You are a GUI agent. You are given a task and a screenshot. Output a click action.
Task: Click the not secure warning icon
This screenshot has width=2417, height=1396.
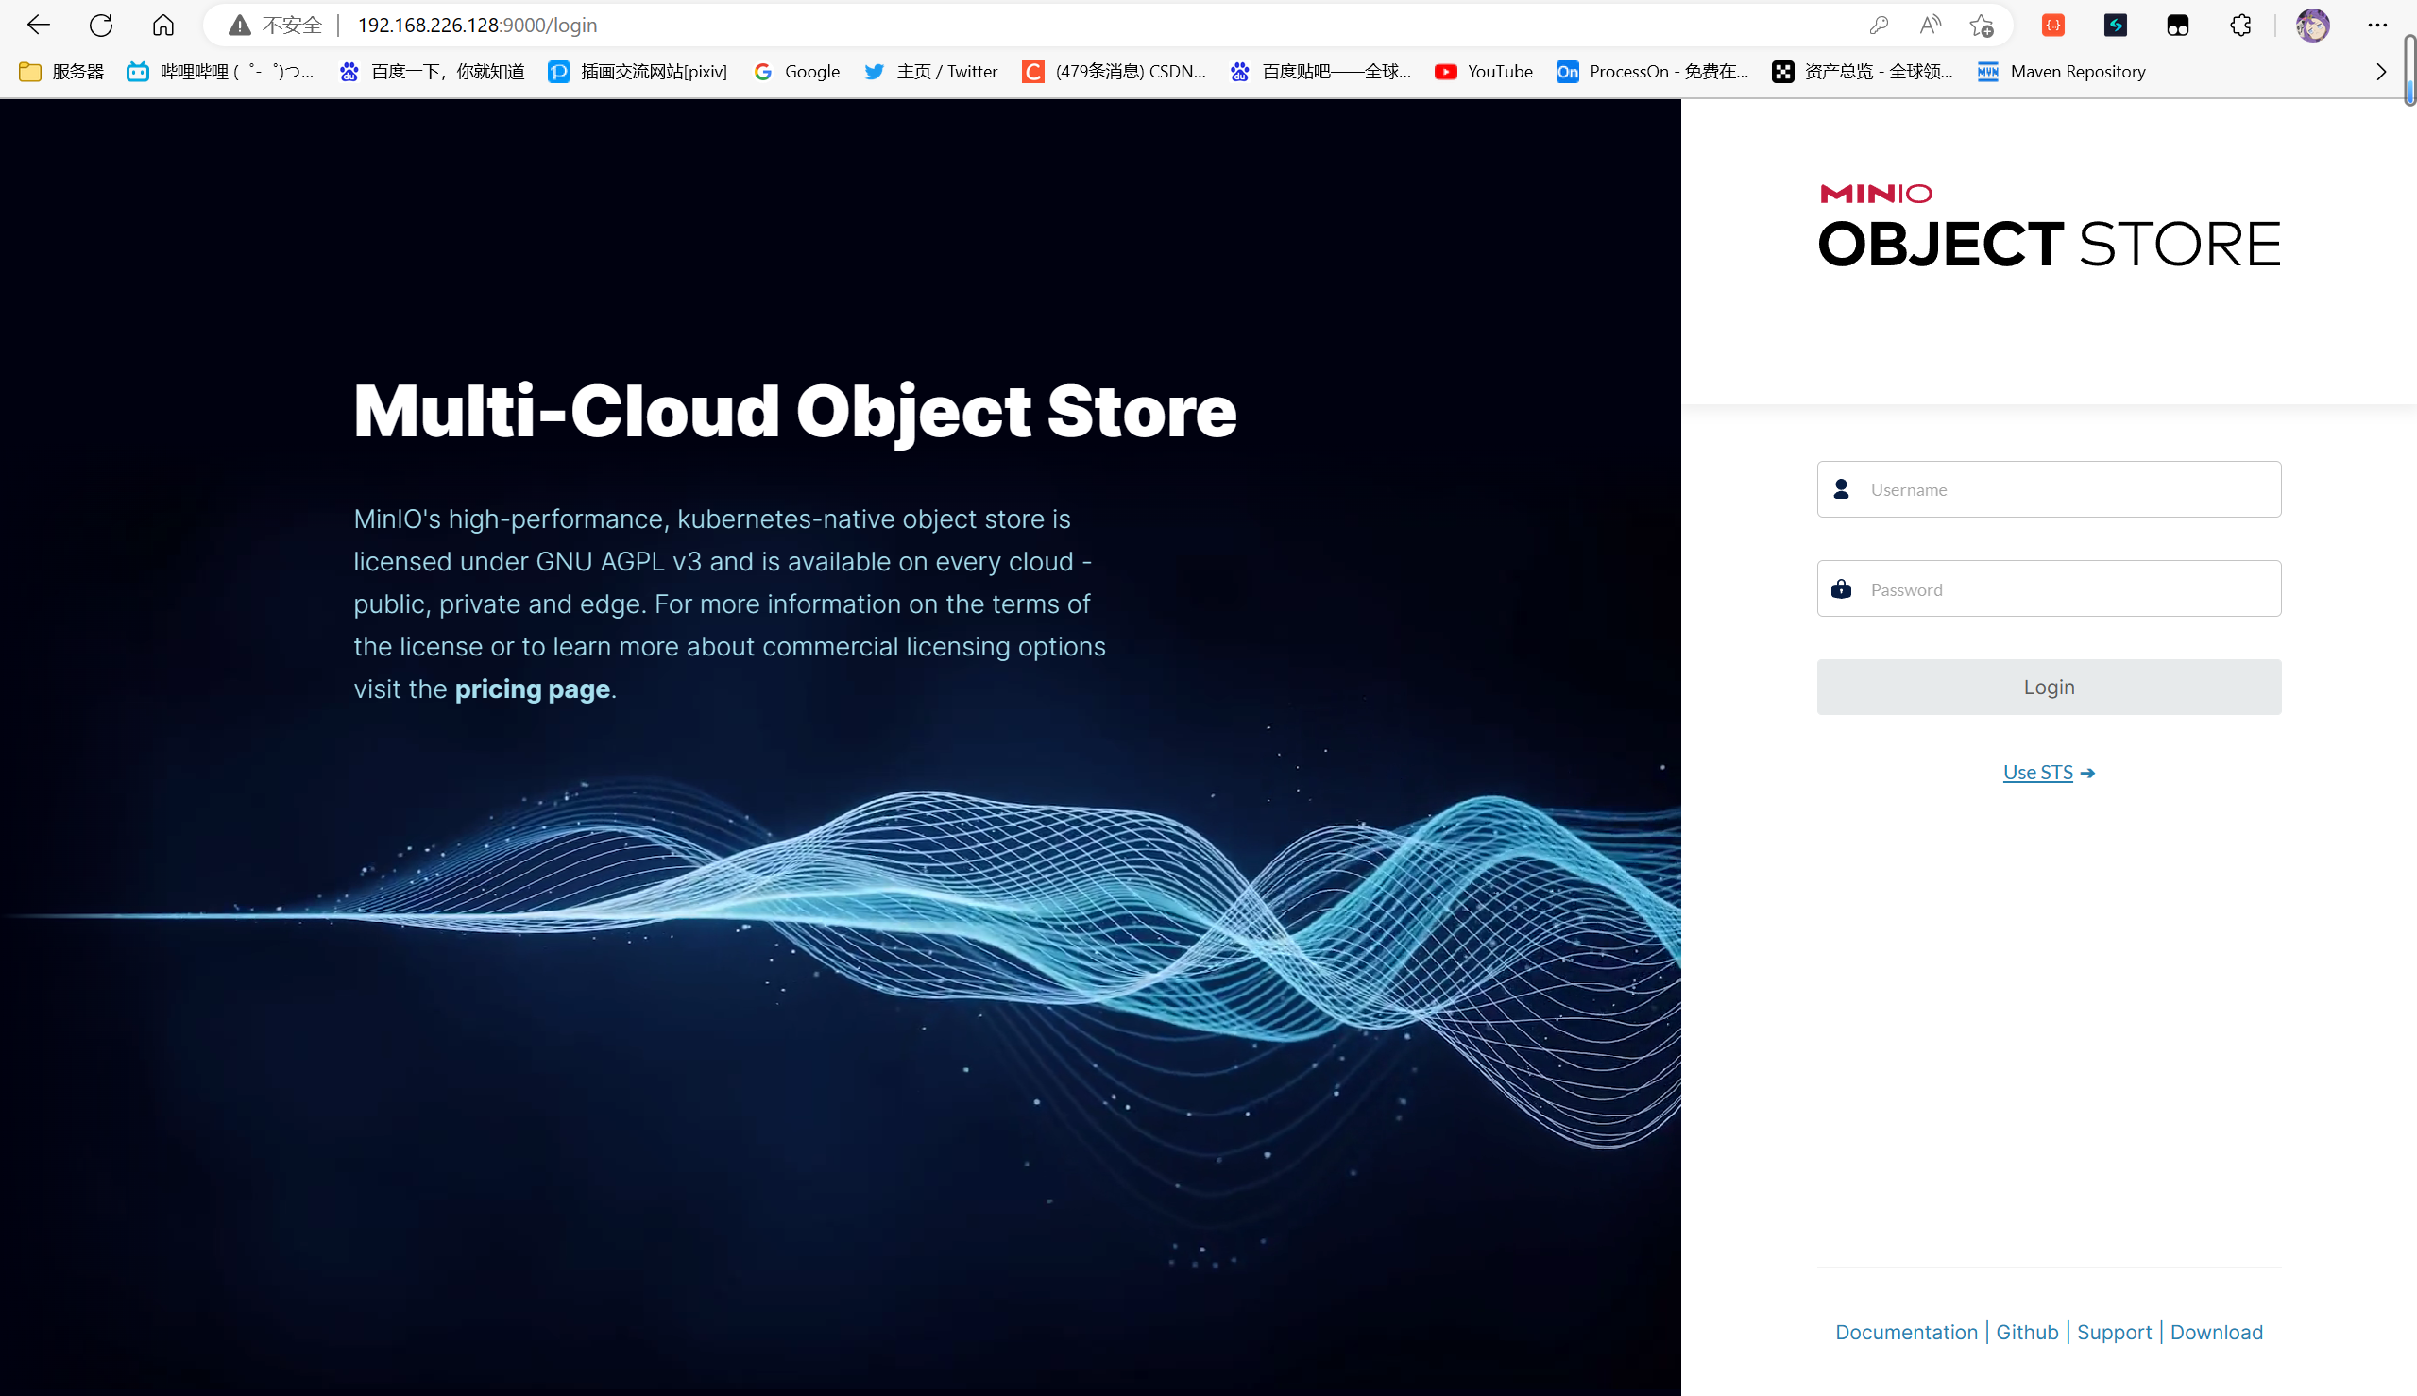click(x=240, y=25)
